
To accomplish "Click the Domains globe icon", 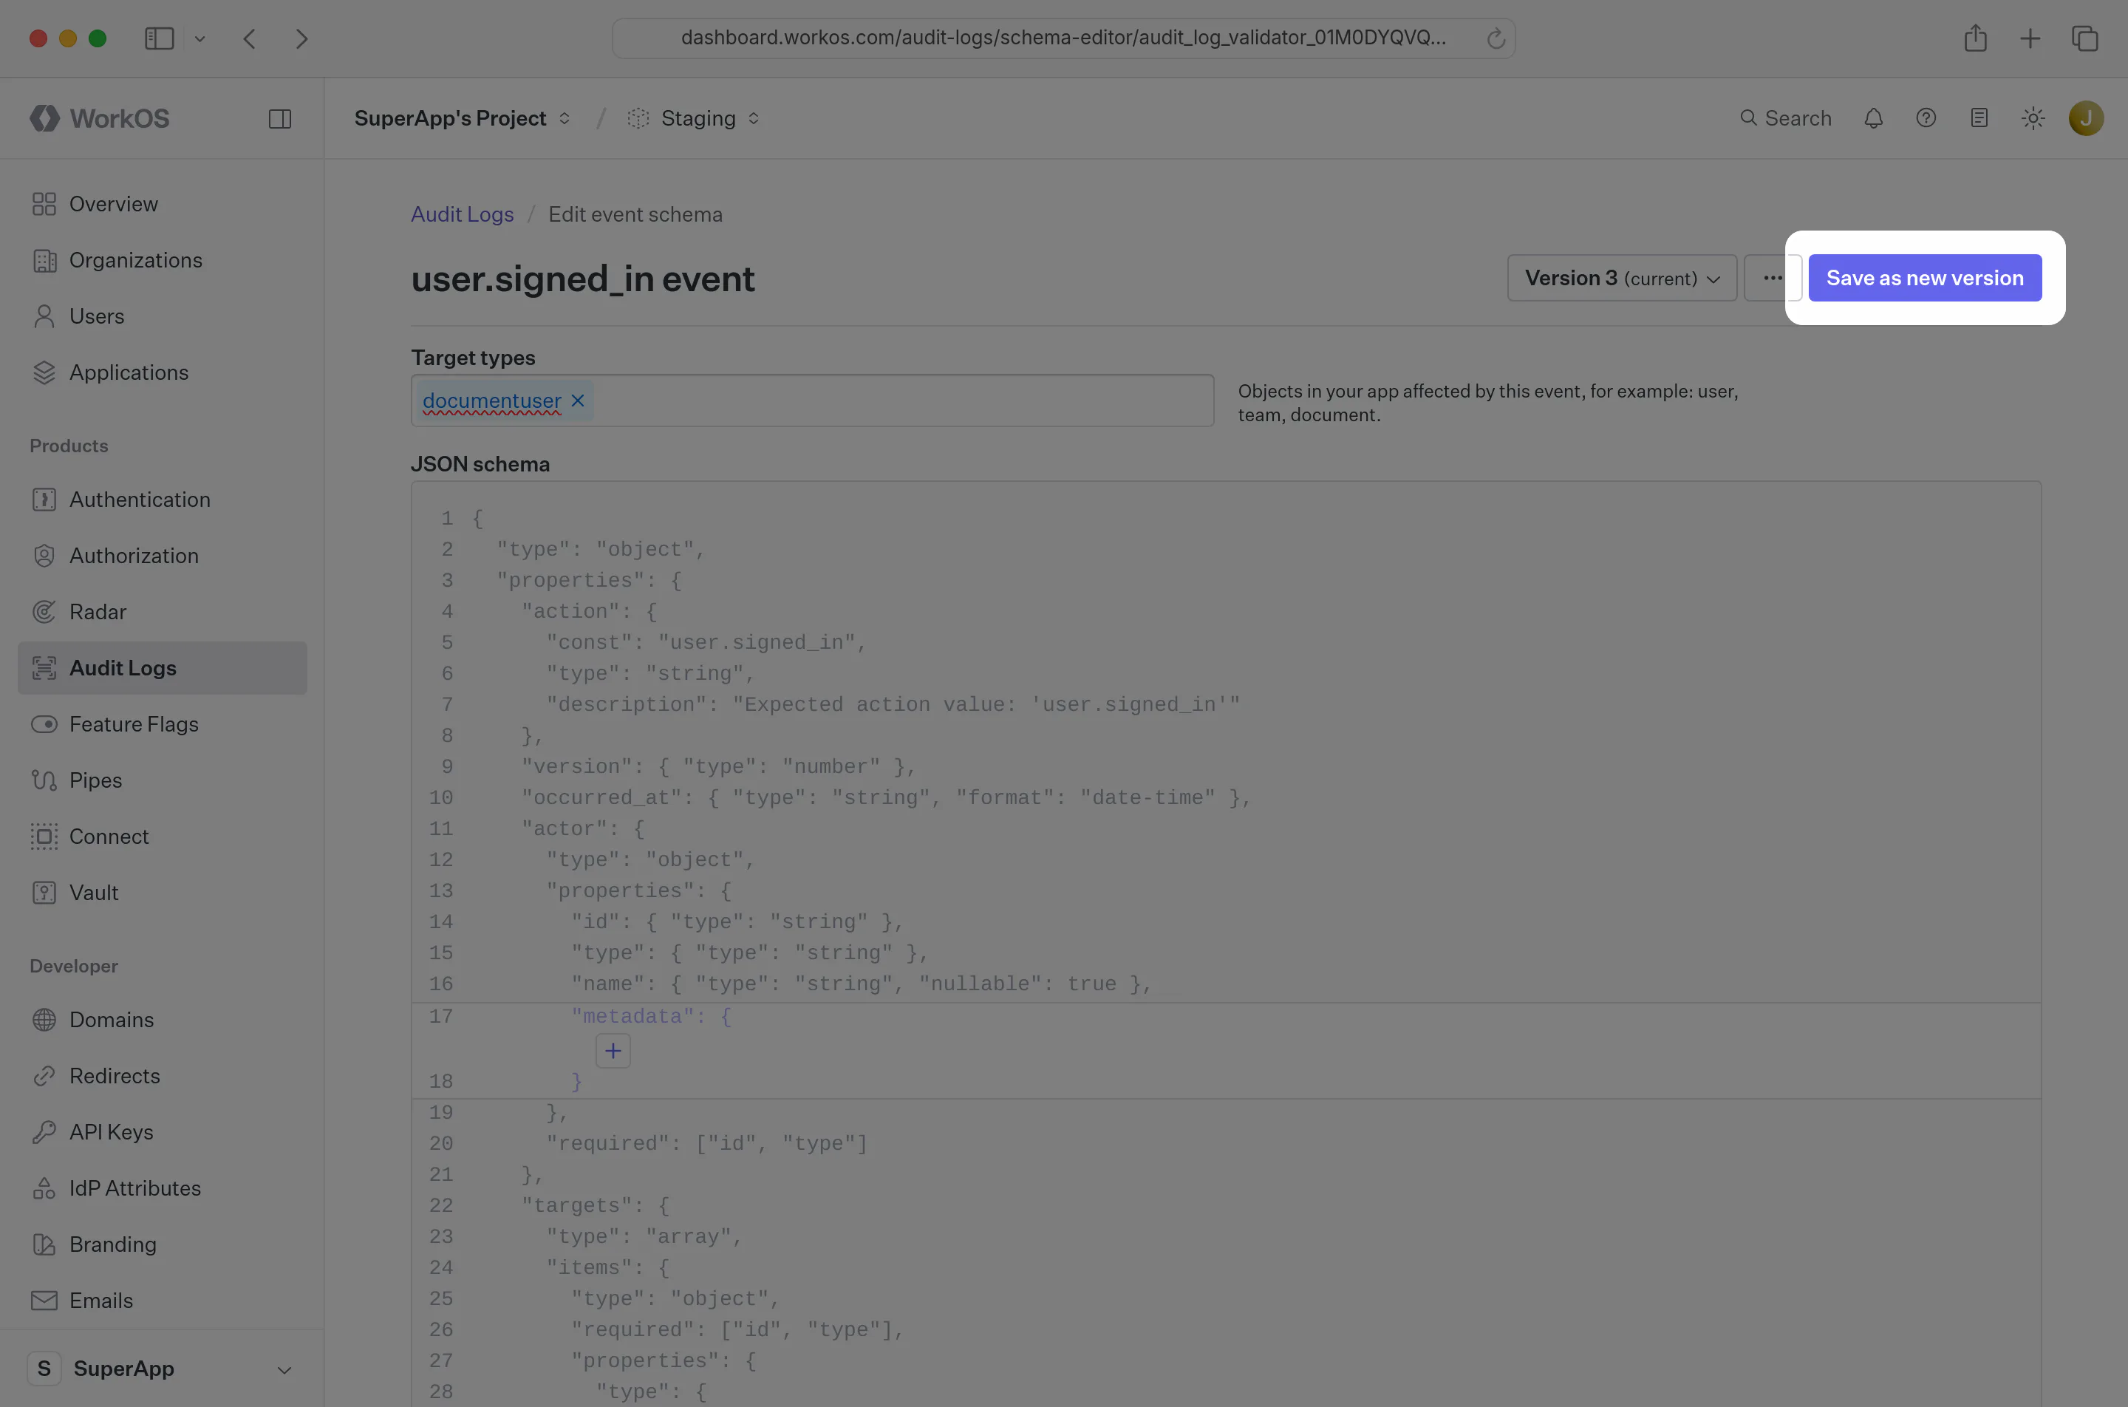I will 44,1021.
